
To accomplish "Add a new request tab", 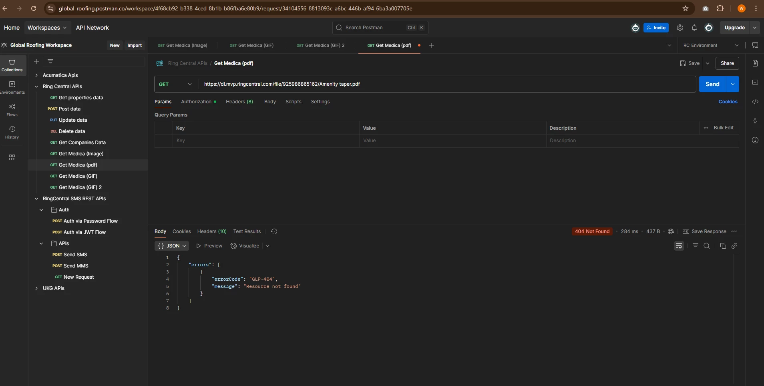I will pyautogui.click(x=432, y=45).
